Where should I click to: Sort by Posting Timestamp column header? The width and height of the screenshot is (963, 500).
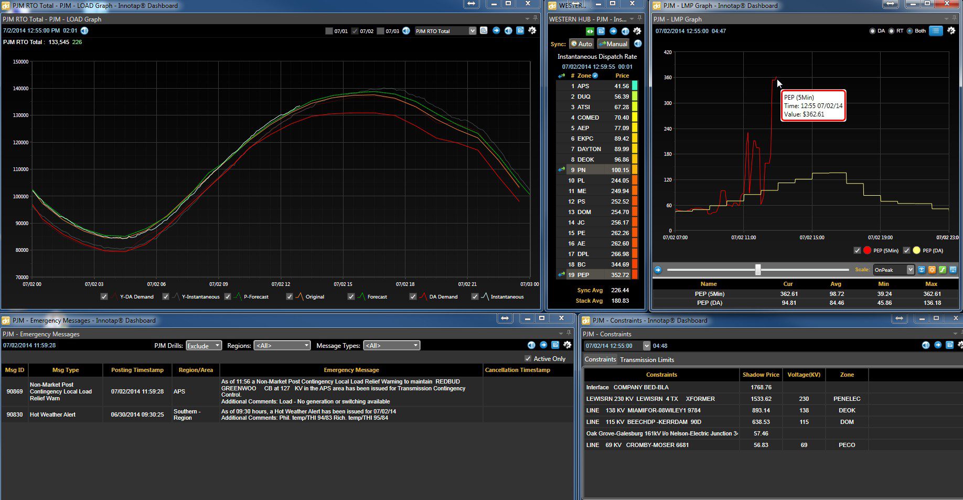pyautogui.click(x=137, y=370)
